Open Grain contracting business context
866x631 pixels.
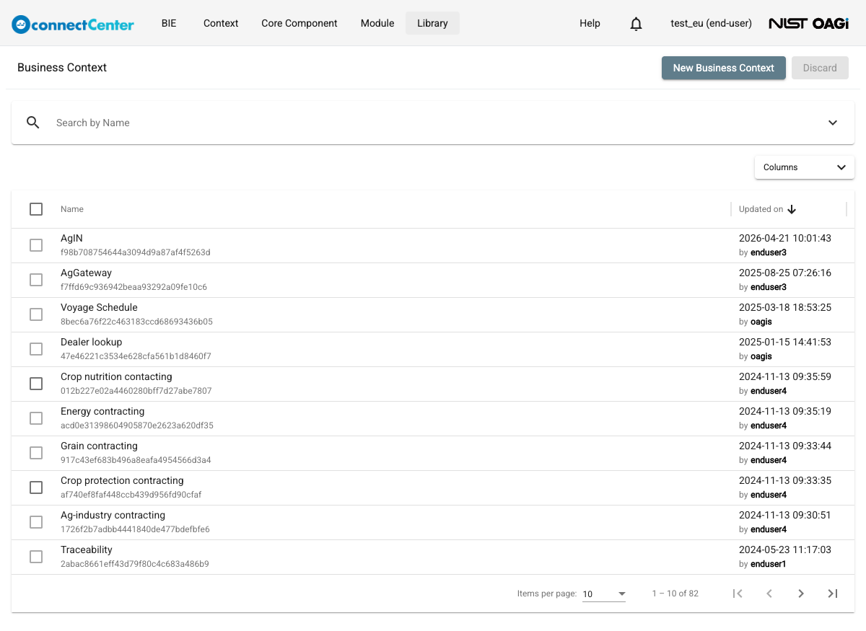point(99,446)
